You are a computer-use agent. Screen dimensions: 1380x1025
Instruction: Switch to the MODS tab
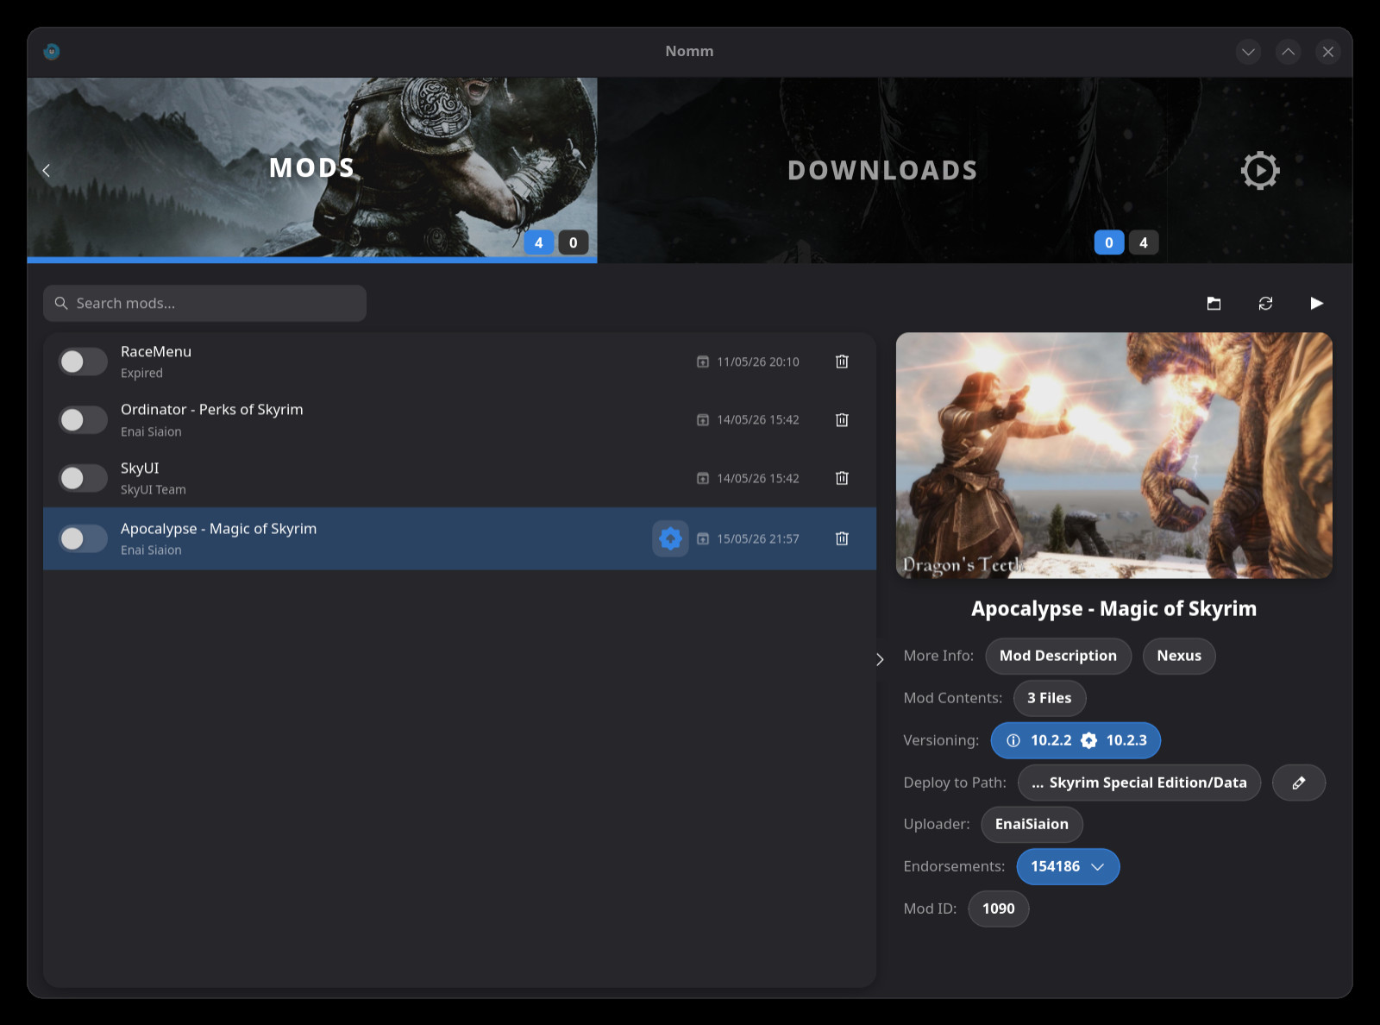tap(311, 169)
